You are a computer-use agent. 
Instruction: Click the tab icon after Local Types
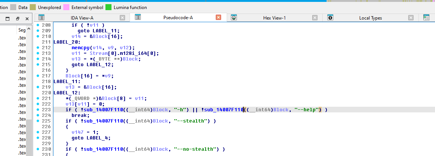coord(426,18)
